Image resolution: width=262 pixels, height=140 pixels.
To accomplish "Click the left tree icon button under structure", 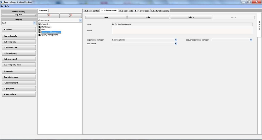I will point(49,16).
